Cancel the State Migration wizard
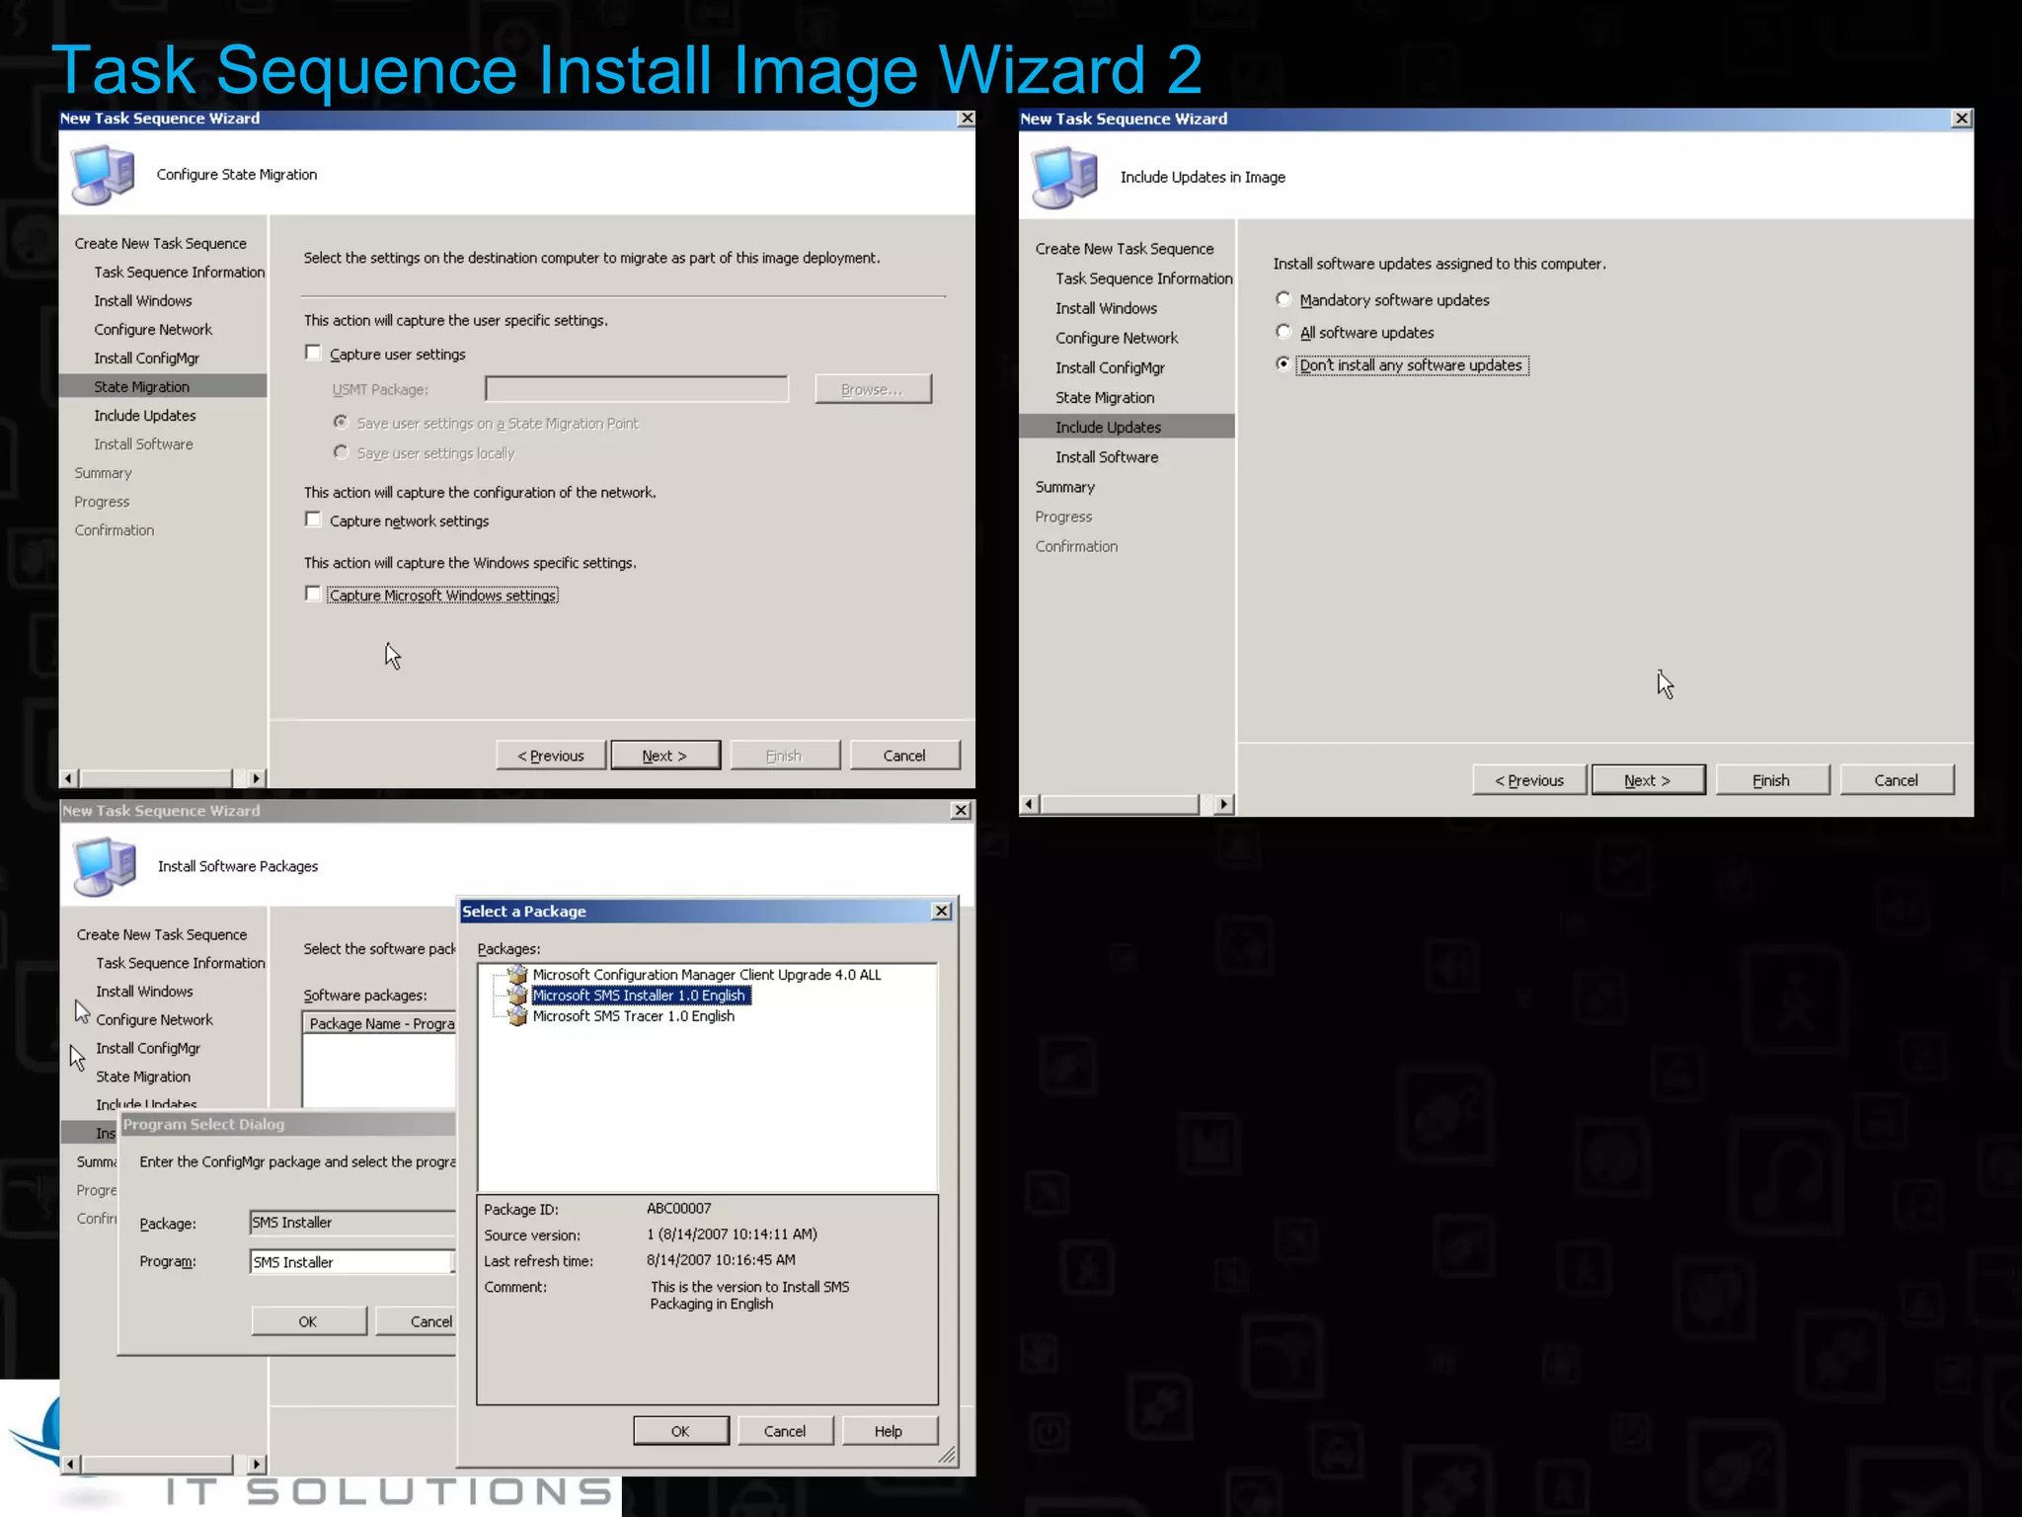This screenshot has height=1517, width=2022. pos(904,756)
